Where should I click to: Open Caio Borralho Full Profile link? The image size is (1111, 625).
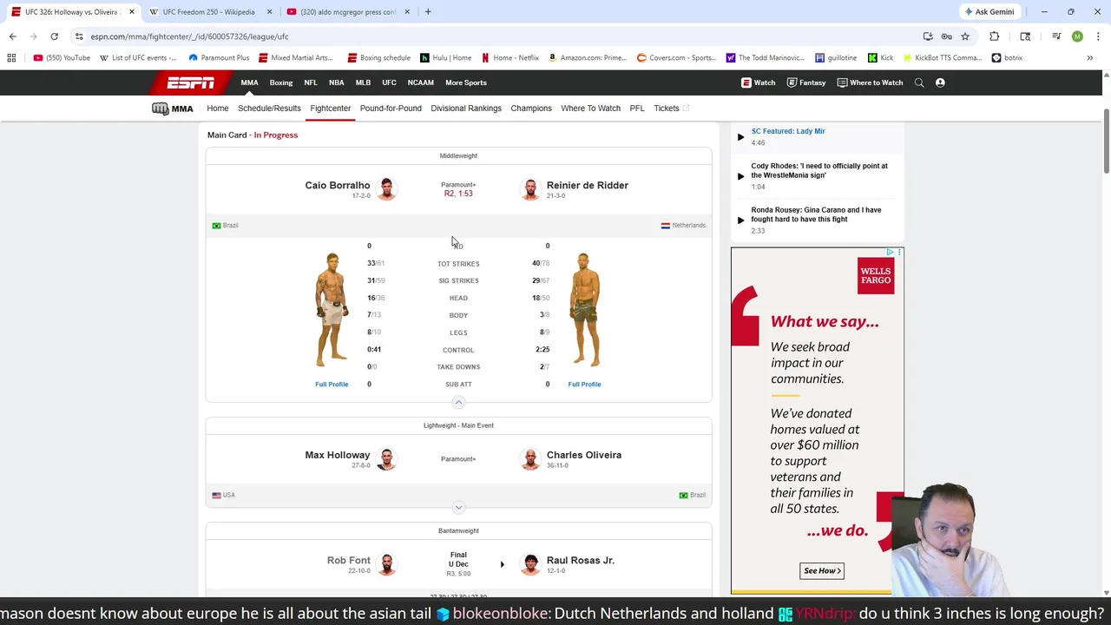[332, 384]
